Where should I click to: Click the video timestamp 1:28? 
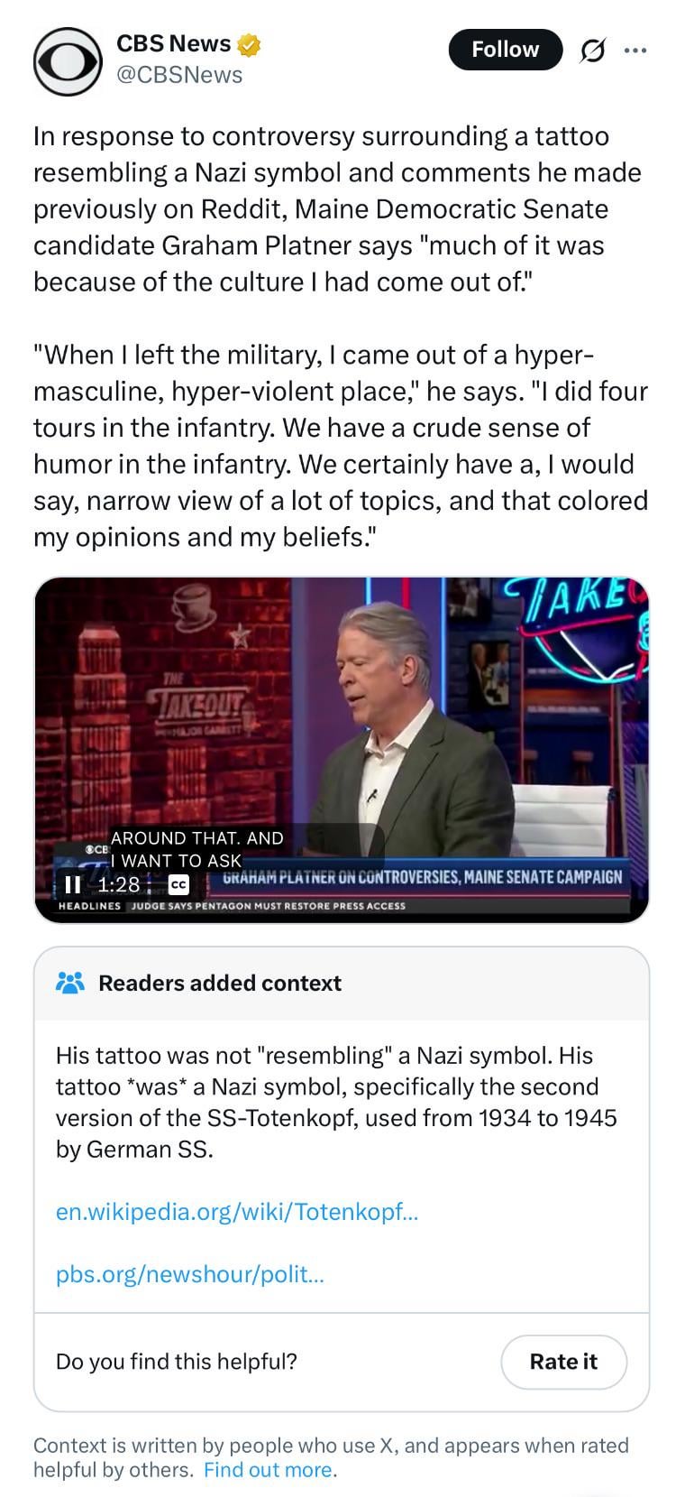[119, 884]
